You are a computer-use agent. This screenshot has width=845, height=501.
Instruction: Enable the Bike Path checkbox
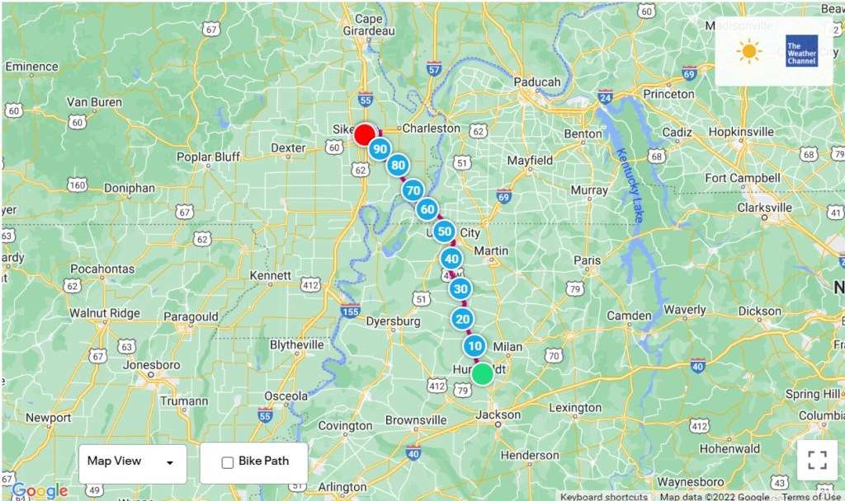[228, 462]
